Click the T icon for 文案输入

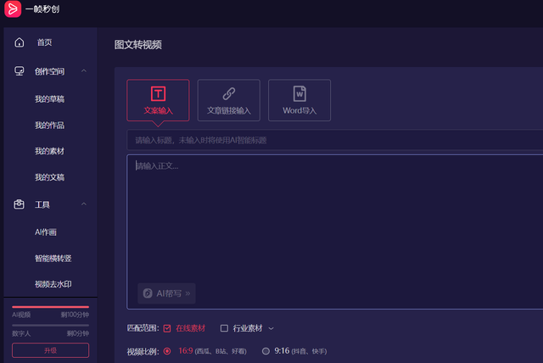click(159, 94)
